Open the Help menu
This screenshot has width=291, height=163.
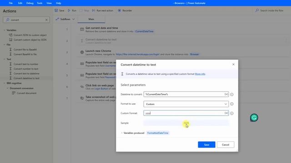[59, 3]
